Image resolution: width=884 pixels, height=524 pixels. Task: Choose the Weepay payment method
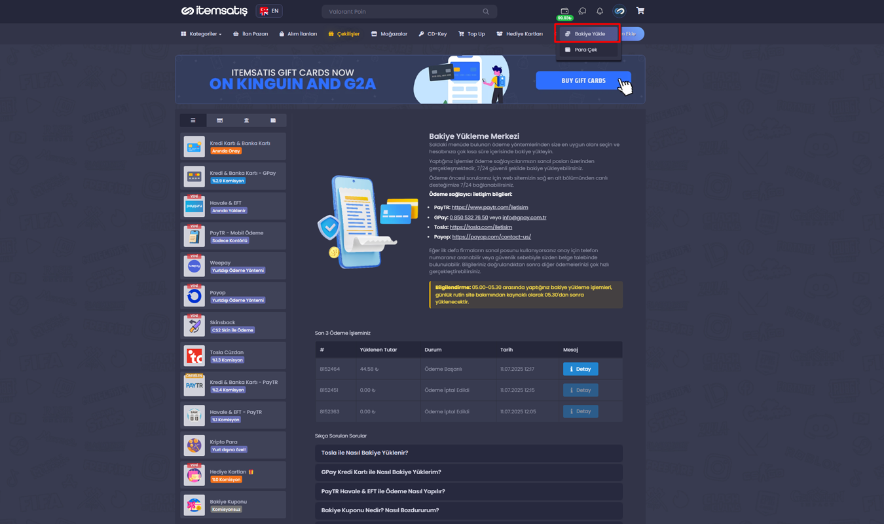pyautogui.click(x=233, y=266)
